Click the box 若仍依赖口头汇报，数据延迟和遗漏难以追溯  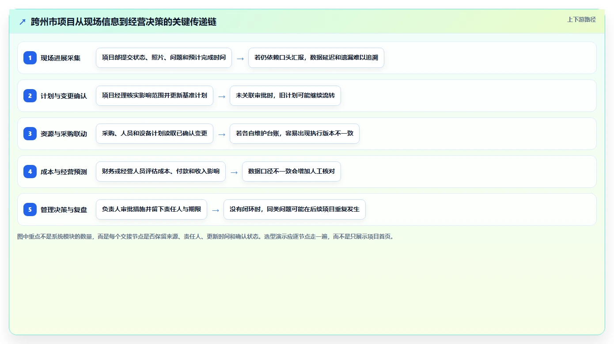316,58
